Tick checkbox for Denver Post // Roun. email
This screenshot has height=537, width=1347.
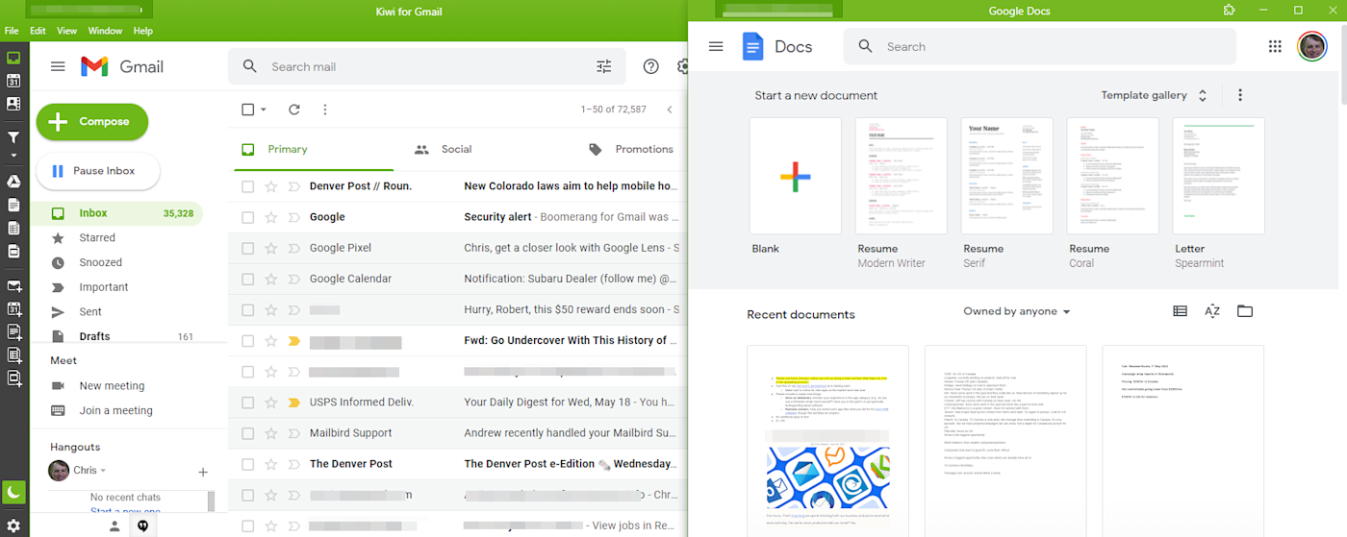coord(247,186)
